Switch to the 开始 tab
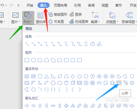The width and height of the screenshot is (137, 109). (x=30, y=5)
